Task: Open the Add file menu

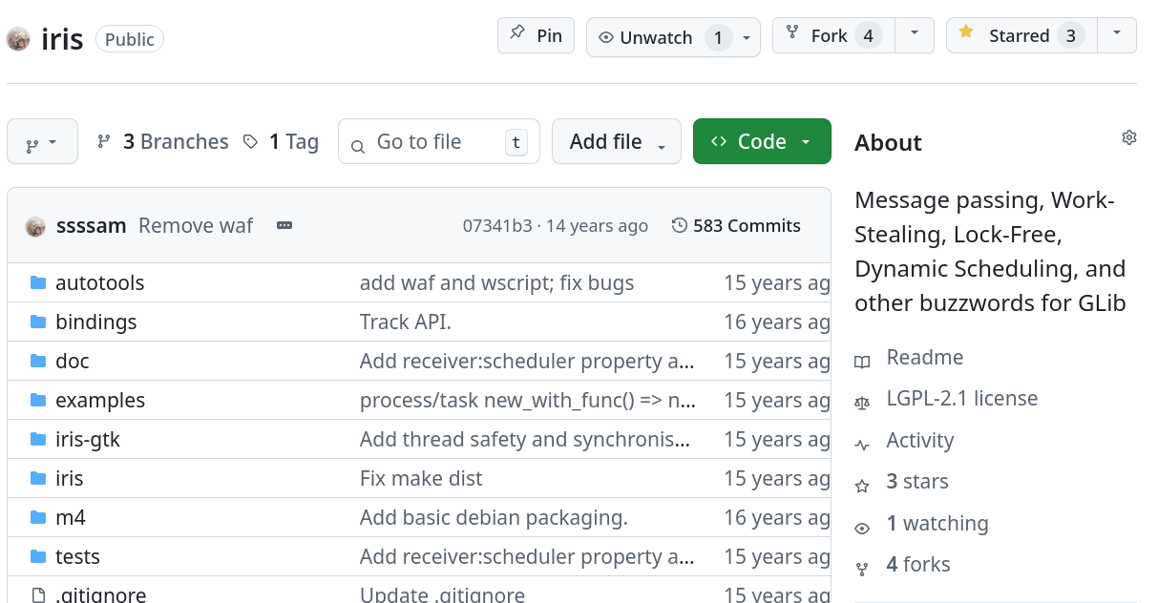Action: coord(616,141)
